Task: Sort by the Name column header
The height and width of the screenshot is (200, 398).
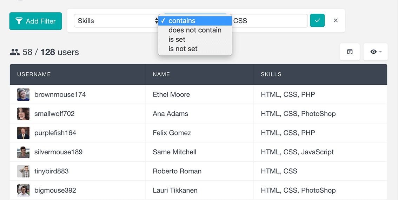Action: click(161, 74)
